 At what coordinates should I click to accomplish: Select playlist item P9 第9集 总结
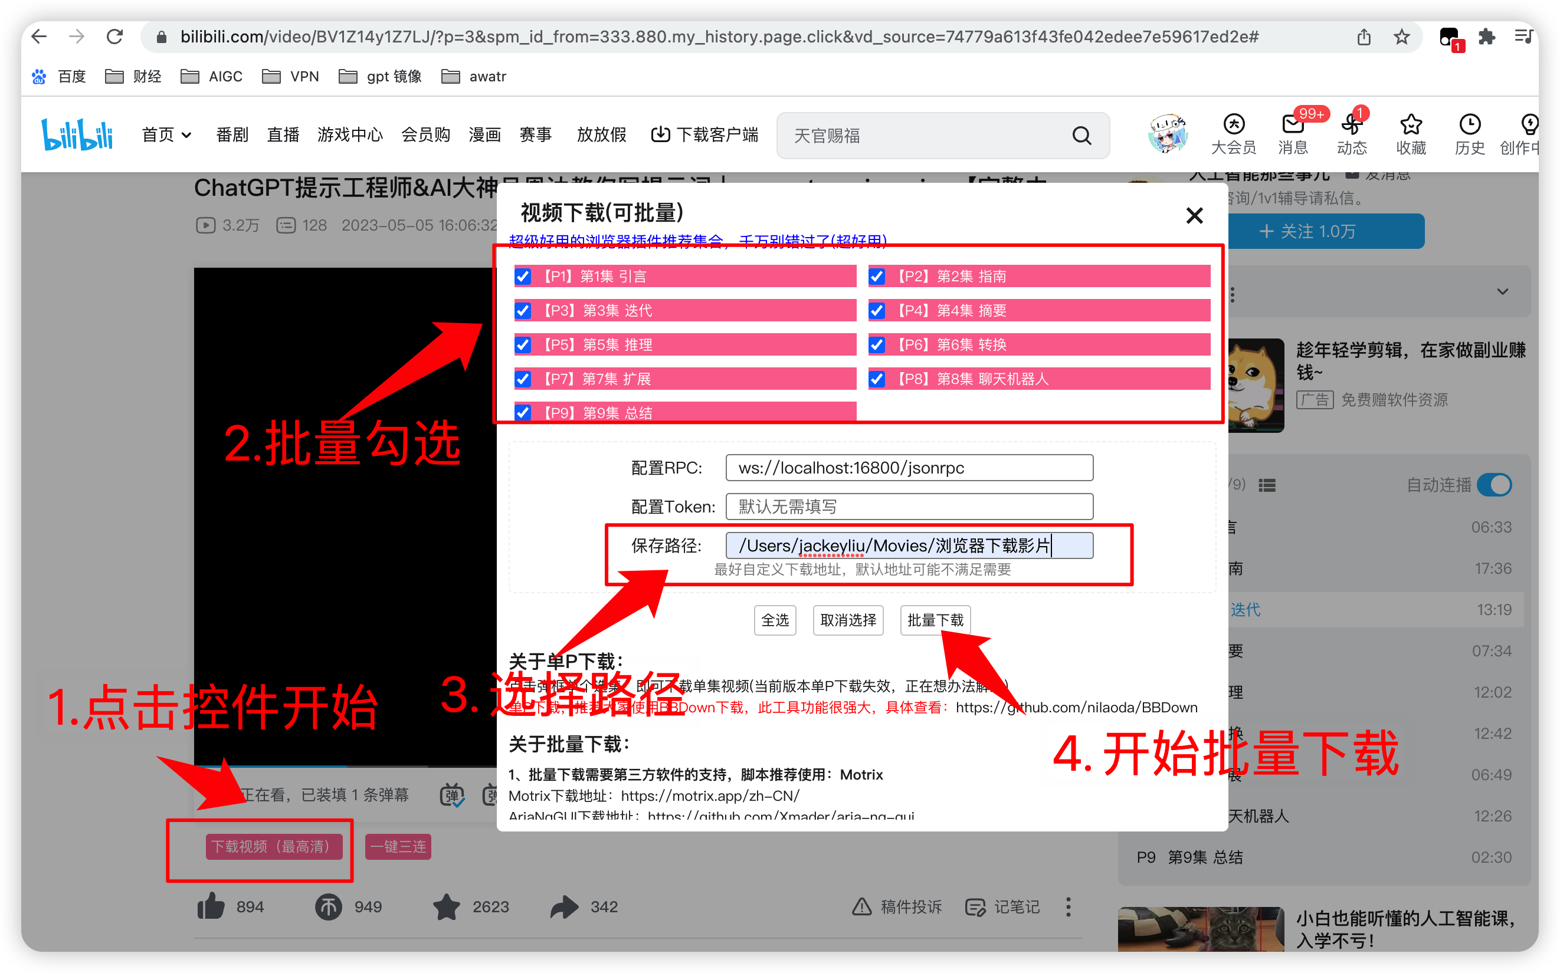[x=1324, y=857]
